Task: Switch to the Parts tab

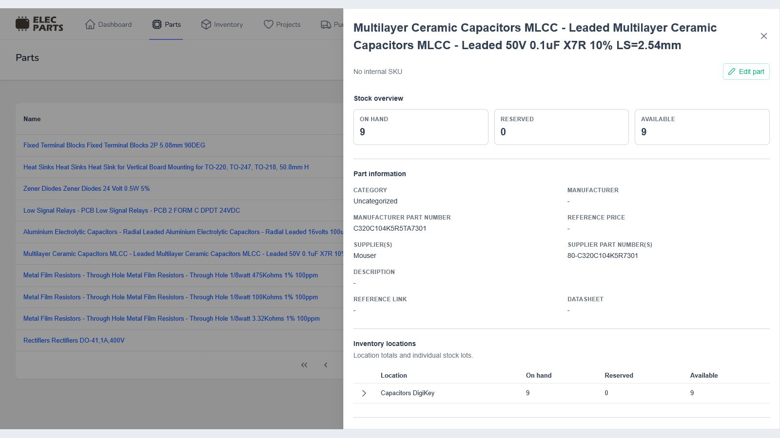Action: point(166,24)
